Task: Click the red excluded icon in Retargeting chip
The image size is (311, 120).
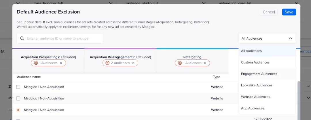Action: coord(180,63)
